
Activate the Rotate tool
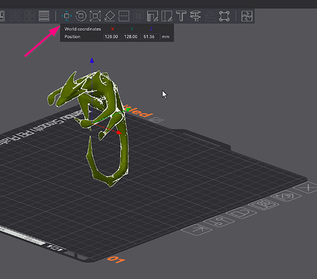click(x=81, y=16)
